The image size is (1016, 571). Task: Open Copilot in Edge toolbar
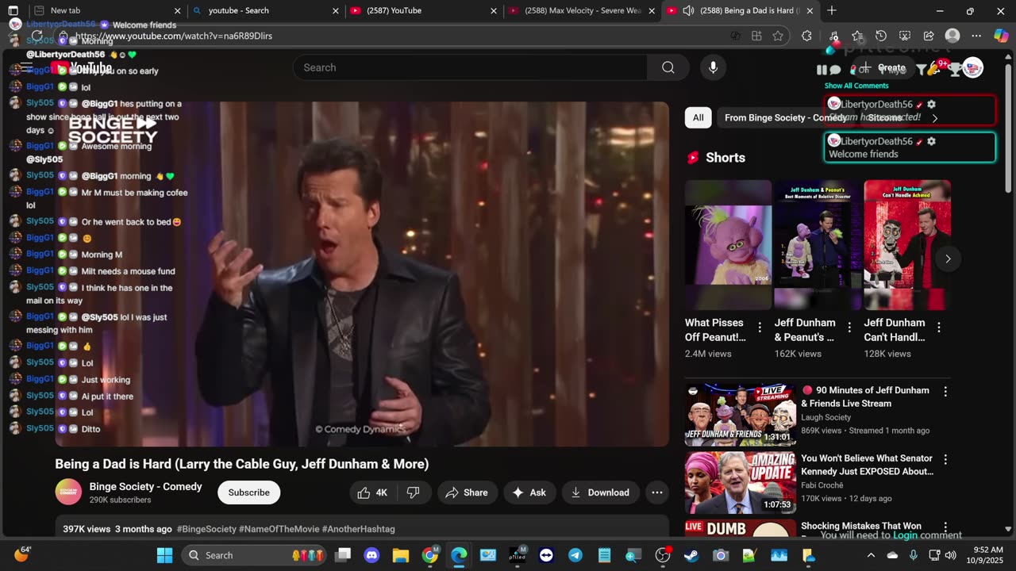point(1001,36)
